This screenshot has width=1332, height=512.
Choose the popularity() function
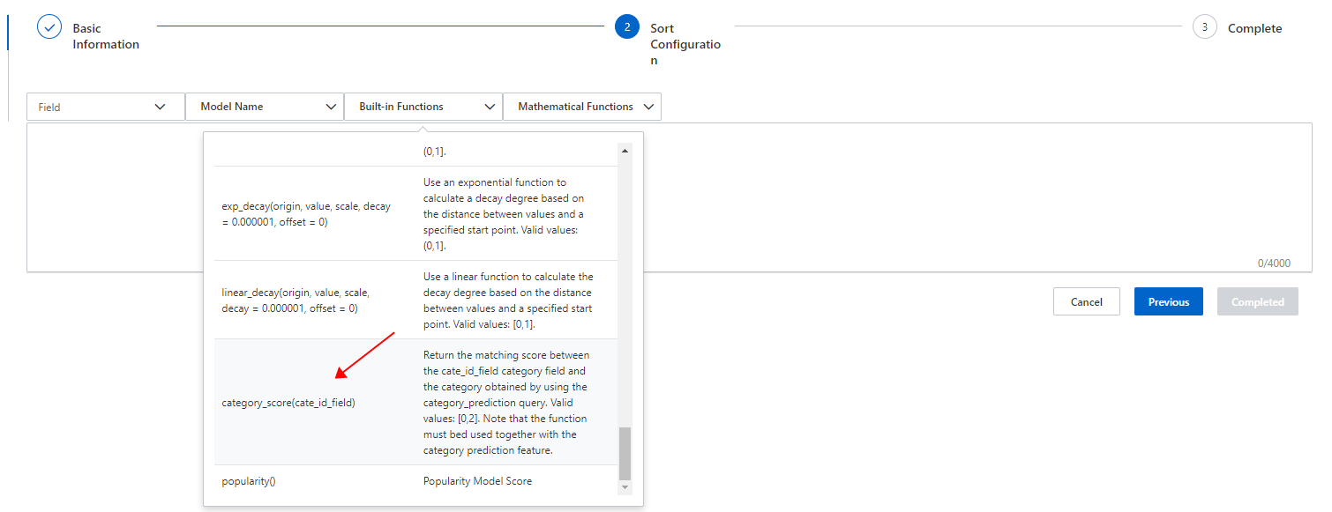pos(249,481)
